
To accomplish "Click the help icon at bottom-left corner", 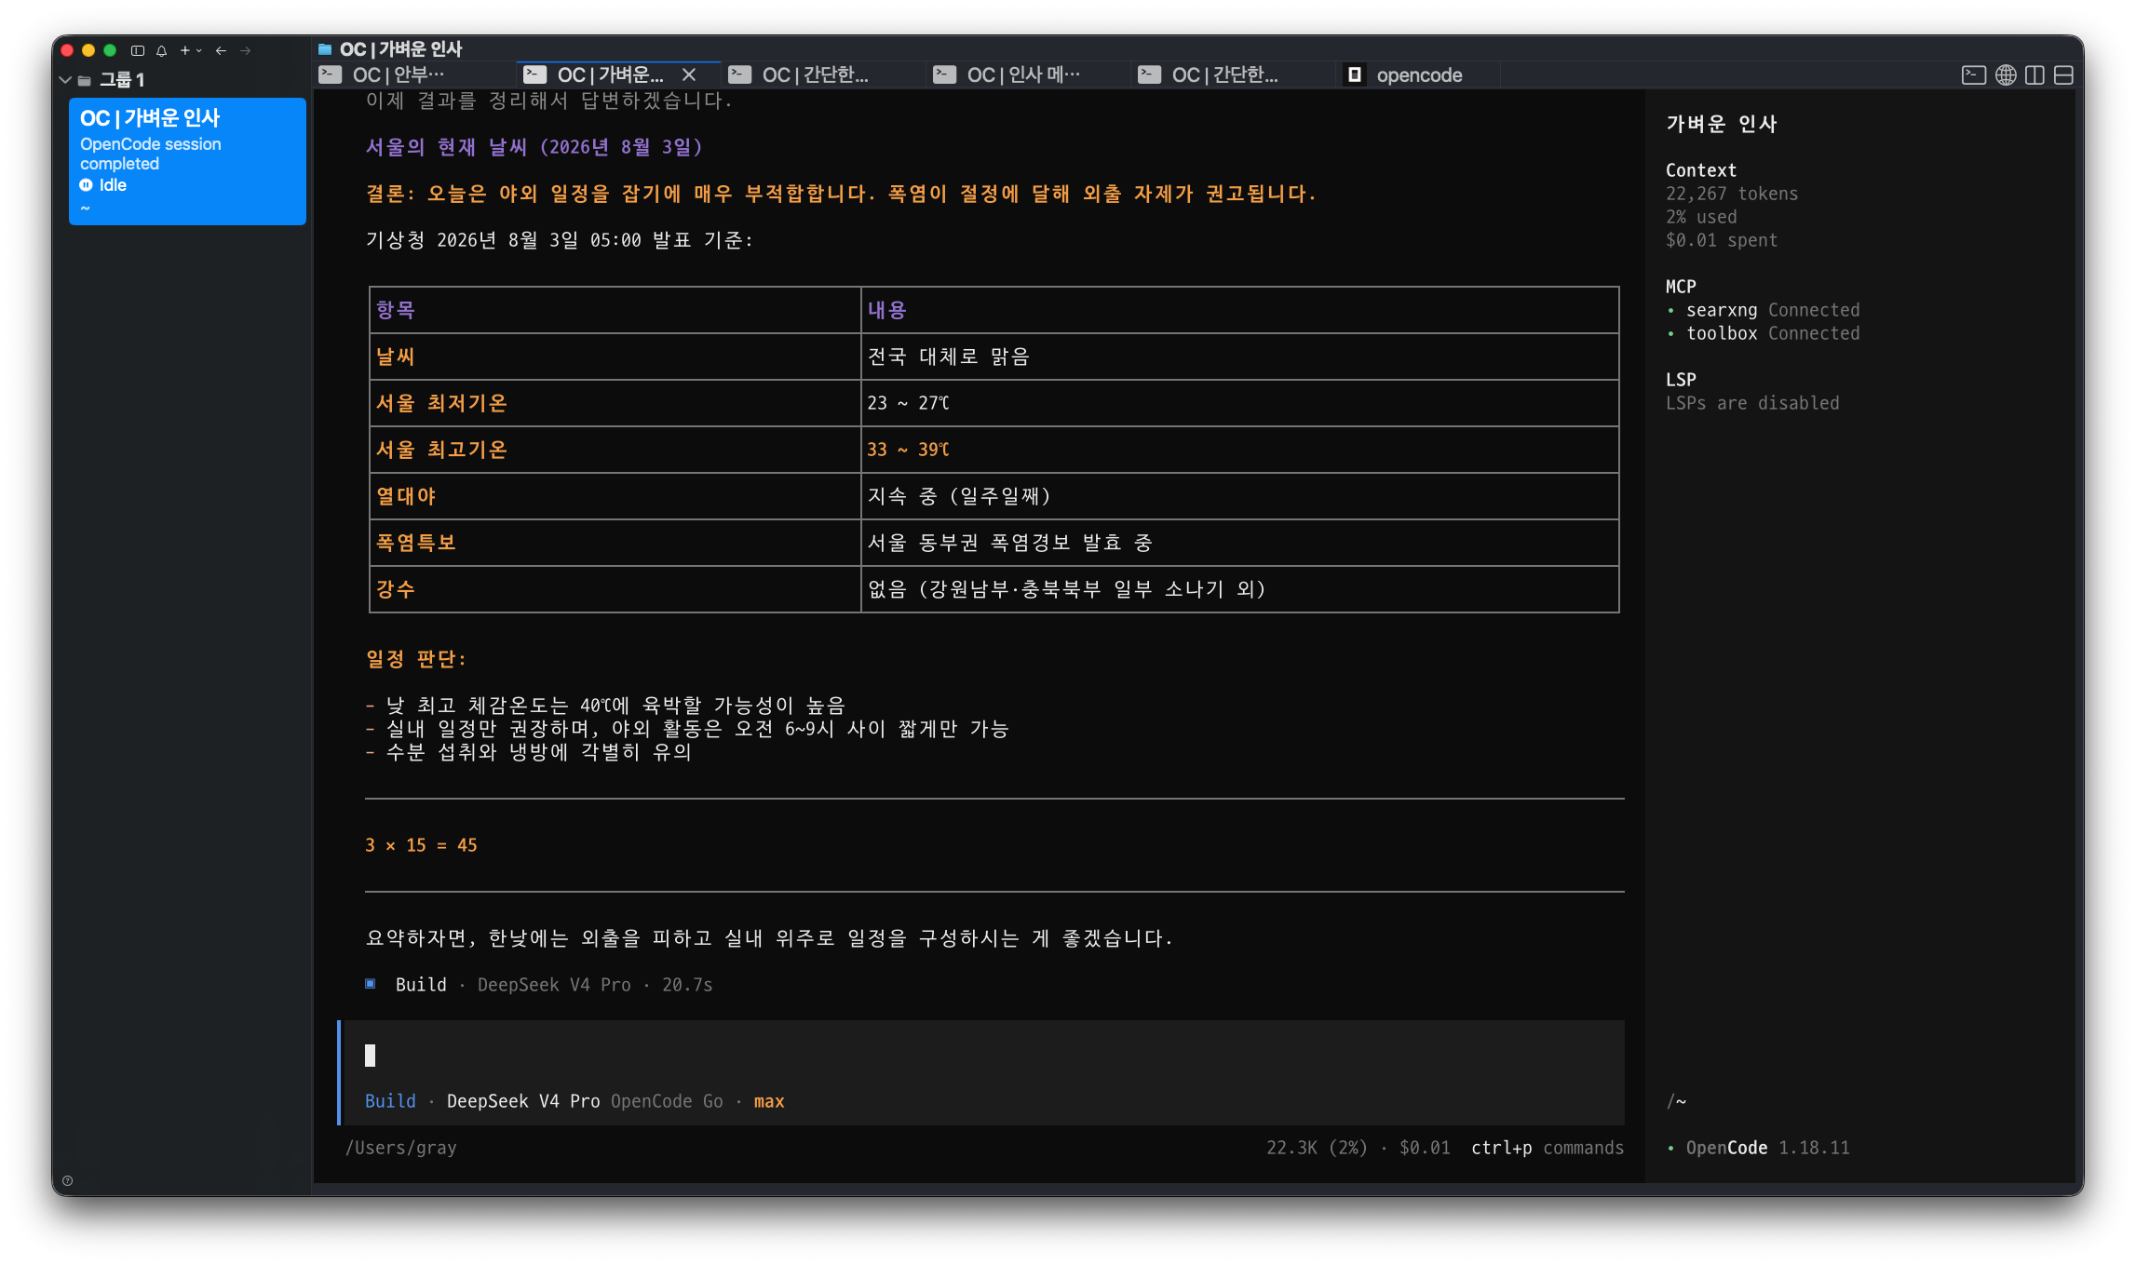I will point(67,1180).
